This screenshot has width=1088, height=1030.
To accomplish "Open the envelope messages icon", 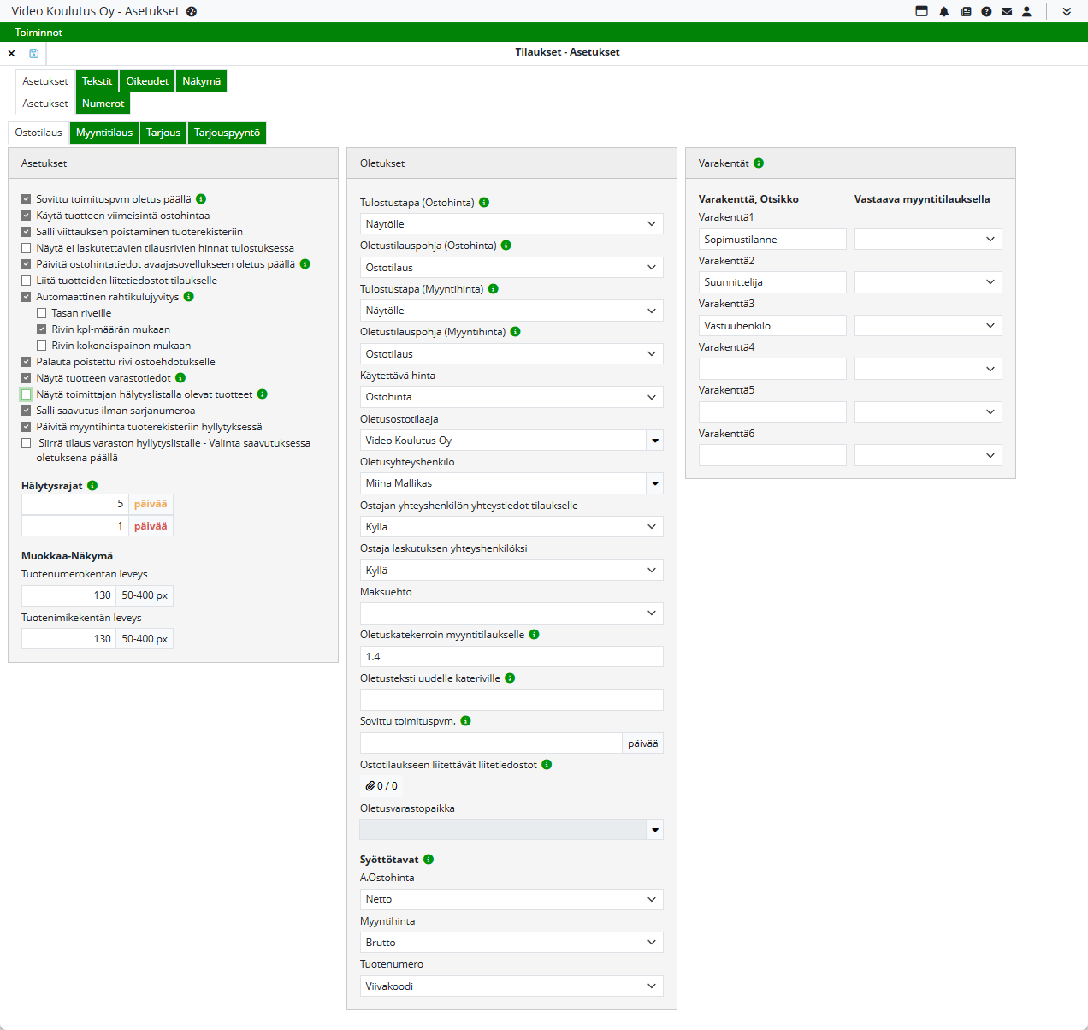I will [x=1007, y=12].
